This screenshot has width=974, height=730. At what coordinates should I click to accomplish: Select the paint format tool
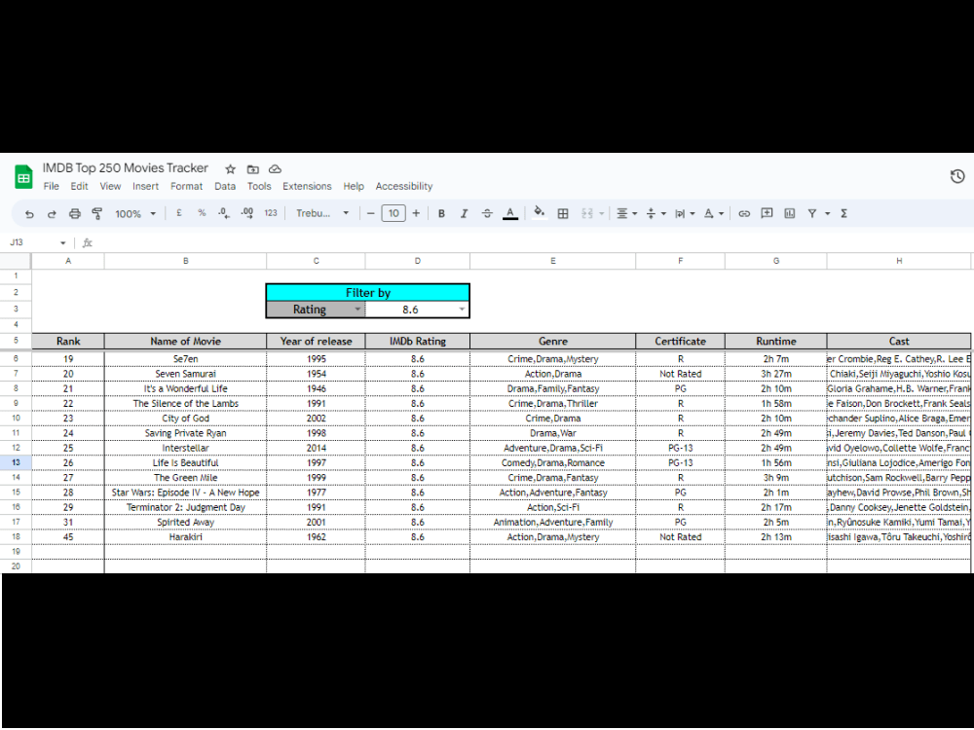[x=96, y=213]
